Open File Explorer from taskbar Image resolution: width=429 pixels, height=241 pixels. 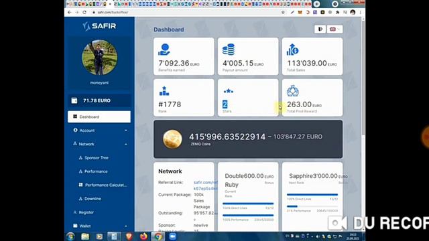(85, 236)
